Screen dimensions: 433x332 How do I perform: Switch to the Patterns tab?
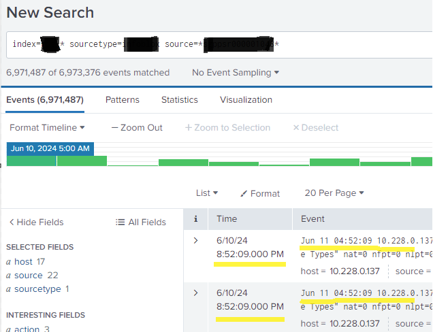tap(122, 99)
